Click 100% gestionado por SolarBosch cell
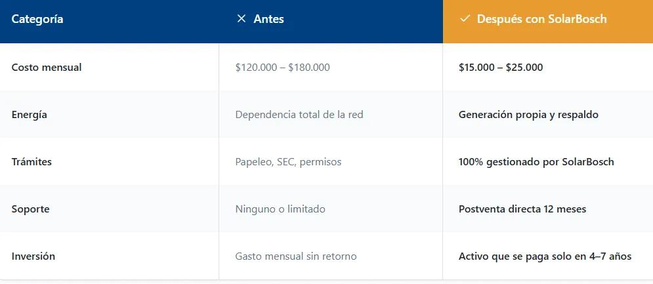The width and height of the screenshot is (653, 284). pos(536,161)
